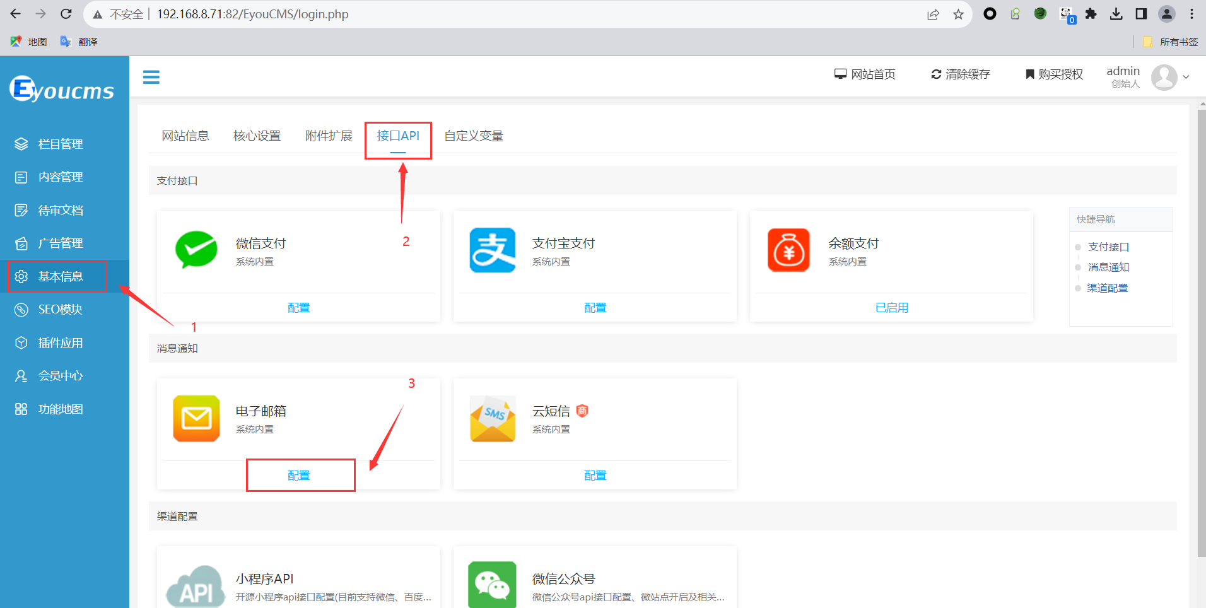Go back with browser back arrow
This screenshot has height=608, width=1206.
tap(16, 14)
